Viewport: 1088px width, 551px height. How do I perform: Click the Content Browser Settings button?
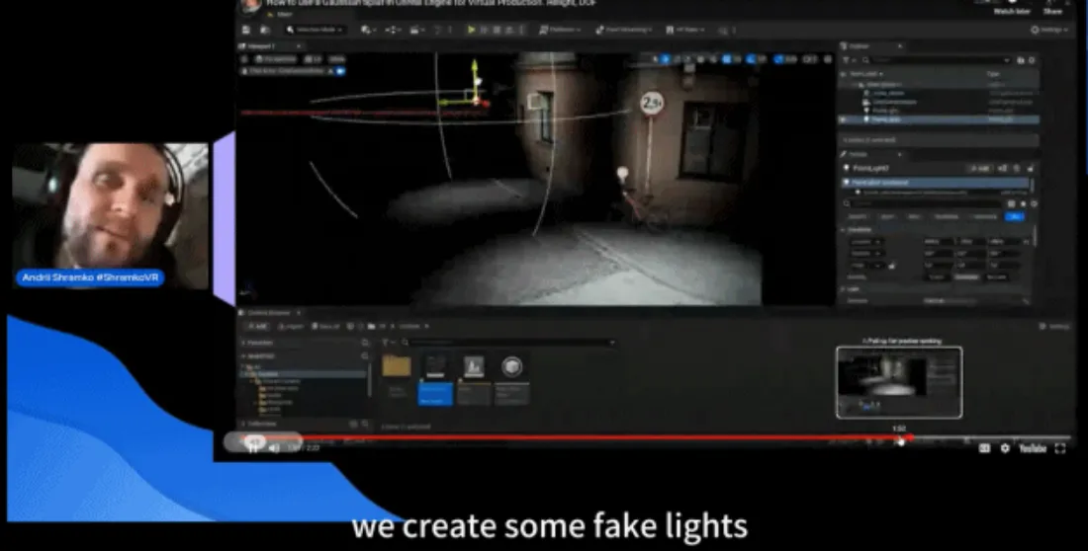[1054, 327]
